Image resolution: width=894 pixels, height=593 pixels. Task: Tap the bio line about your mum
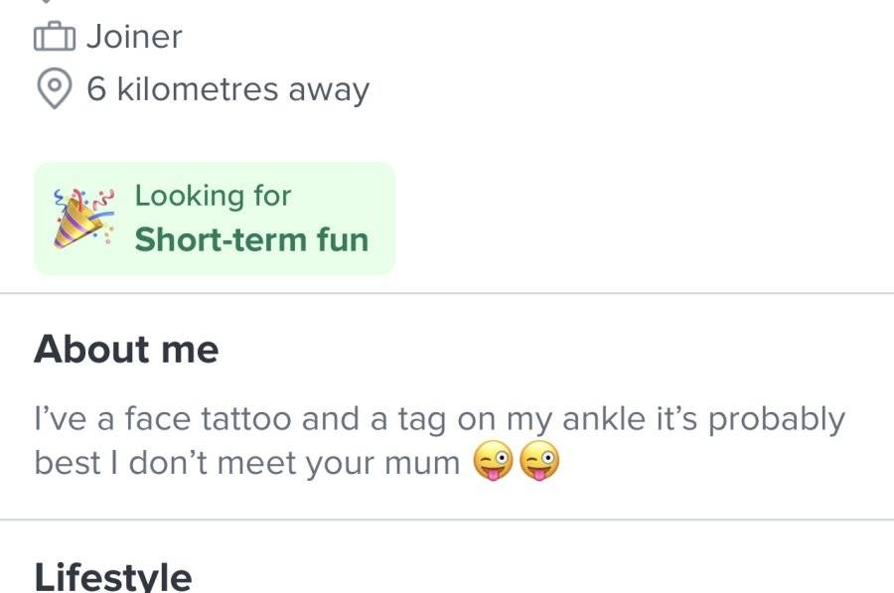point(247,463)
